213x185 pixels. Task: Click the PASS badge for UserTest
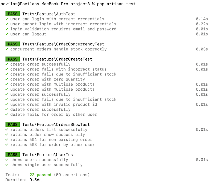13,155
